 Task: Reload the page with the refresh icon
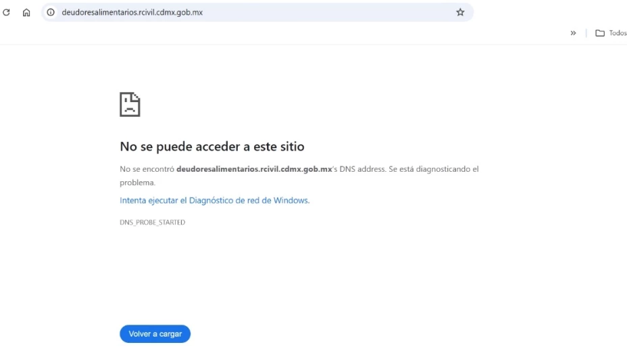[x=6, y=12]
